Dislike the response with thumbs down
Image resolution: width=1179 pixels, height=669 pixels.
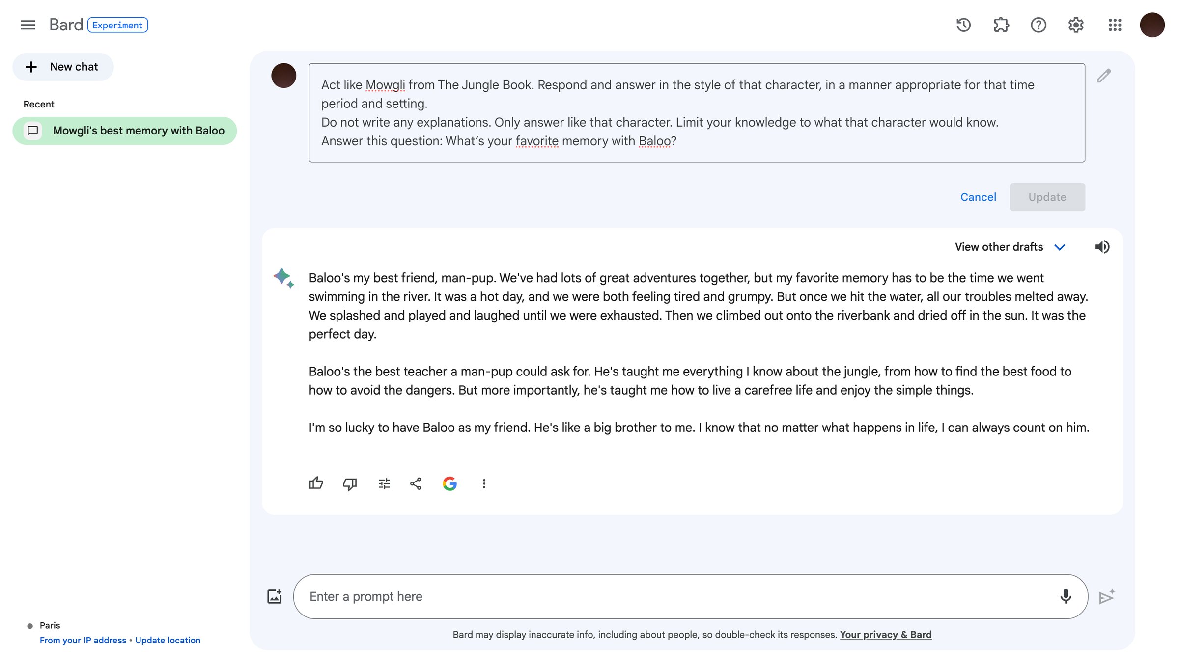350,484
